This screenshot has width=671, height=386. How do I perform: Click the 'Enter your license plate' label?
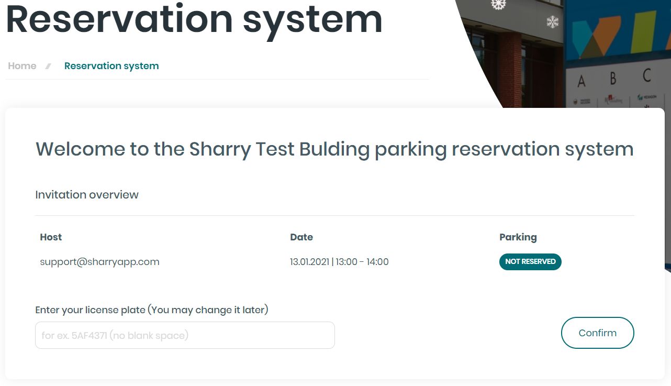pyautogui.click(x=152, y=310)
